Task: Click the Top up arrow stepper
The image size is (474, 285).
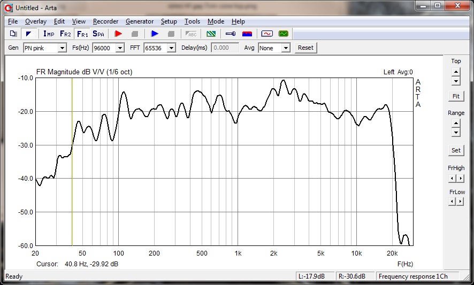Action: tap(456, 72)
